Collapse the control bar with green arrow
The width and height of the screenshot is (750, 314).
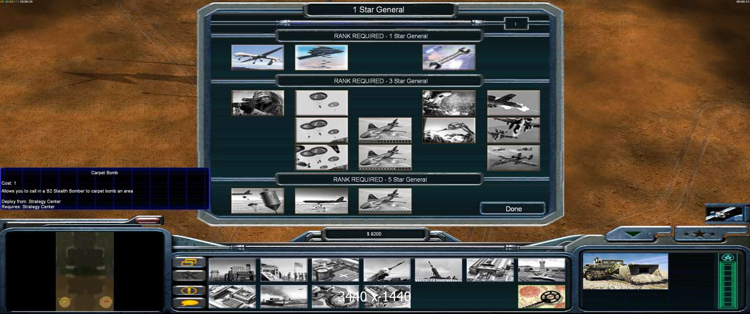634,234
